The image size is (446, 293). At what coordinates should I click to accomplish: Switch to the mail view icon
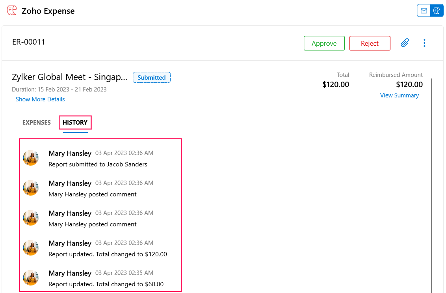(x=424, y=11)
